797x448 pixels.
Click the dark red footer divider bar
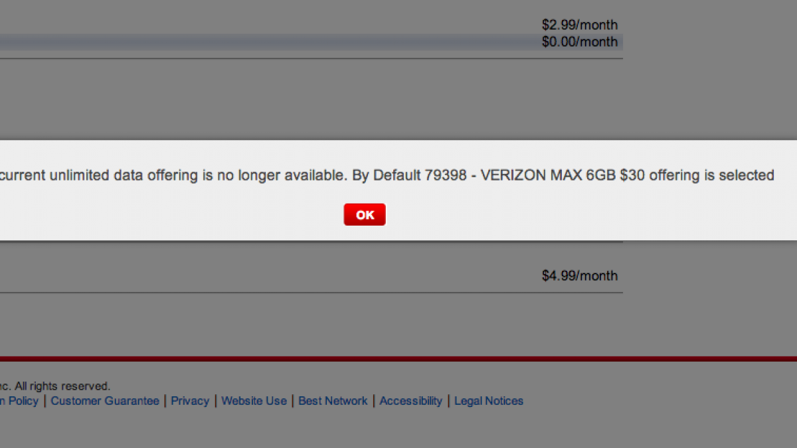[x=398, y=359]
